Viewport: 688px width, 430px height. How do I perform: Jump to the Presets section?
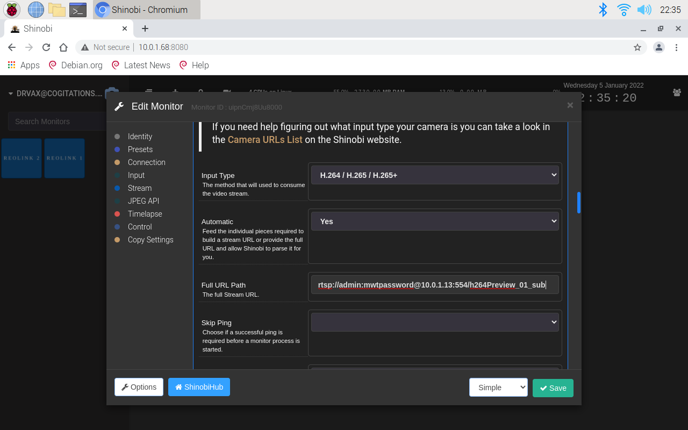[140, 149]
